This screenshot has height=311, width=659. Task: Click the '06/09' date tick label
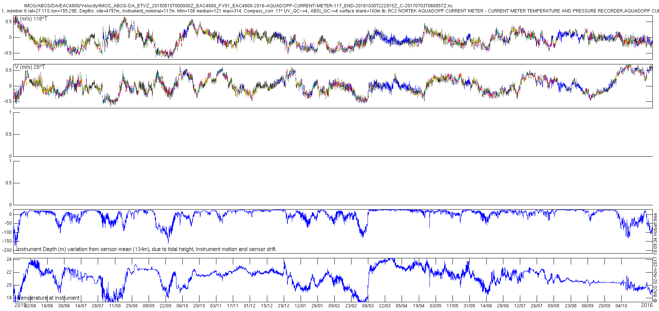click(588, 306)
